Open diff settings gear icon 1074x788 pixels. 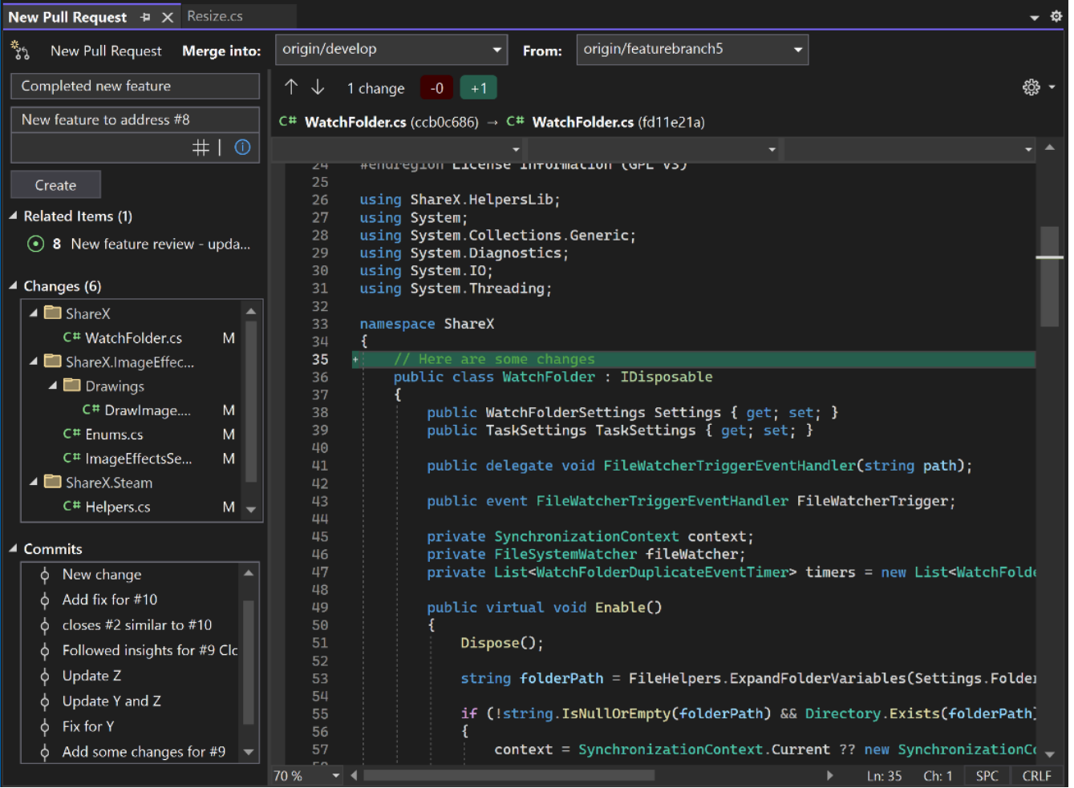[1031, 87]
